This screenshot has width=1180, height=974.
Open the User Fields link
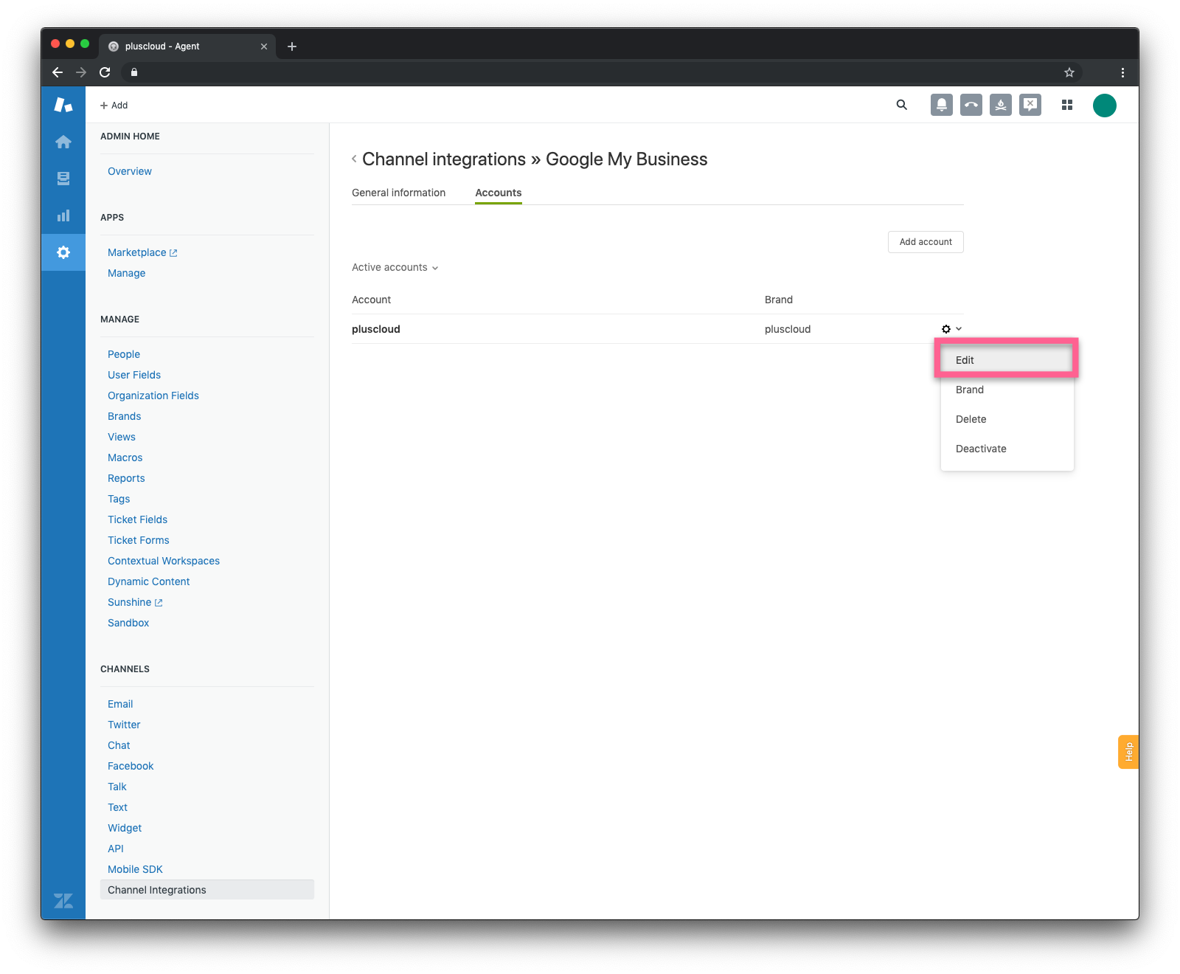(x=134, y=375)
